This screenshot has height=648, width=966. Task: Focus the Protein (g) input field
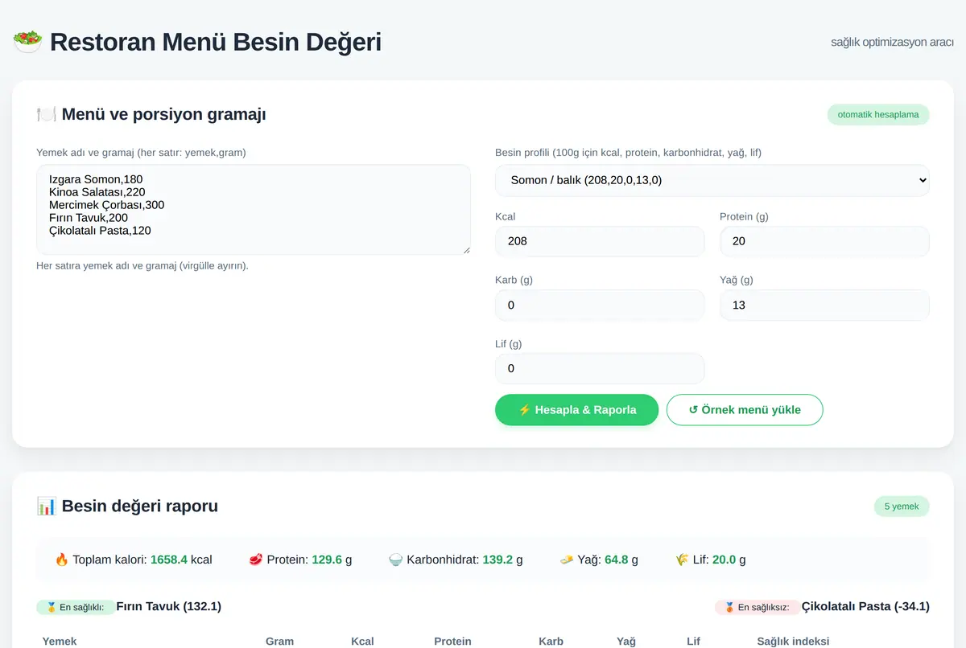(824, 241)
